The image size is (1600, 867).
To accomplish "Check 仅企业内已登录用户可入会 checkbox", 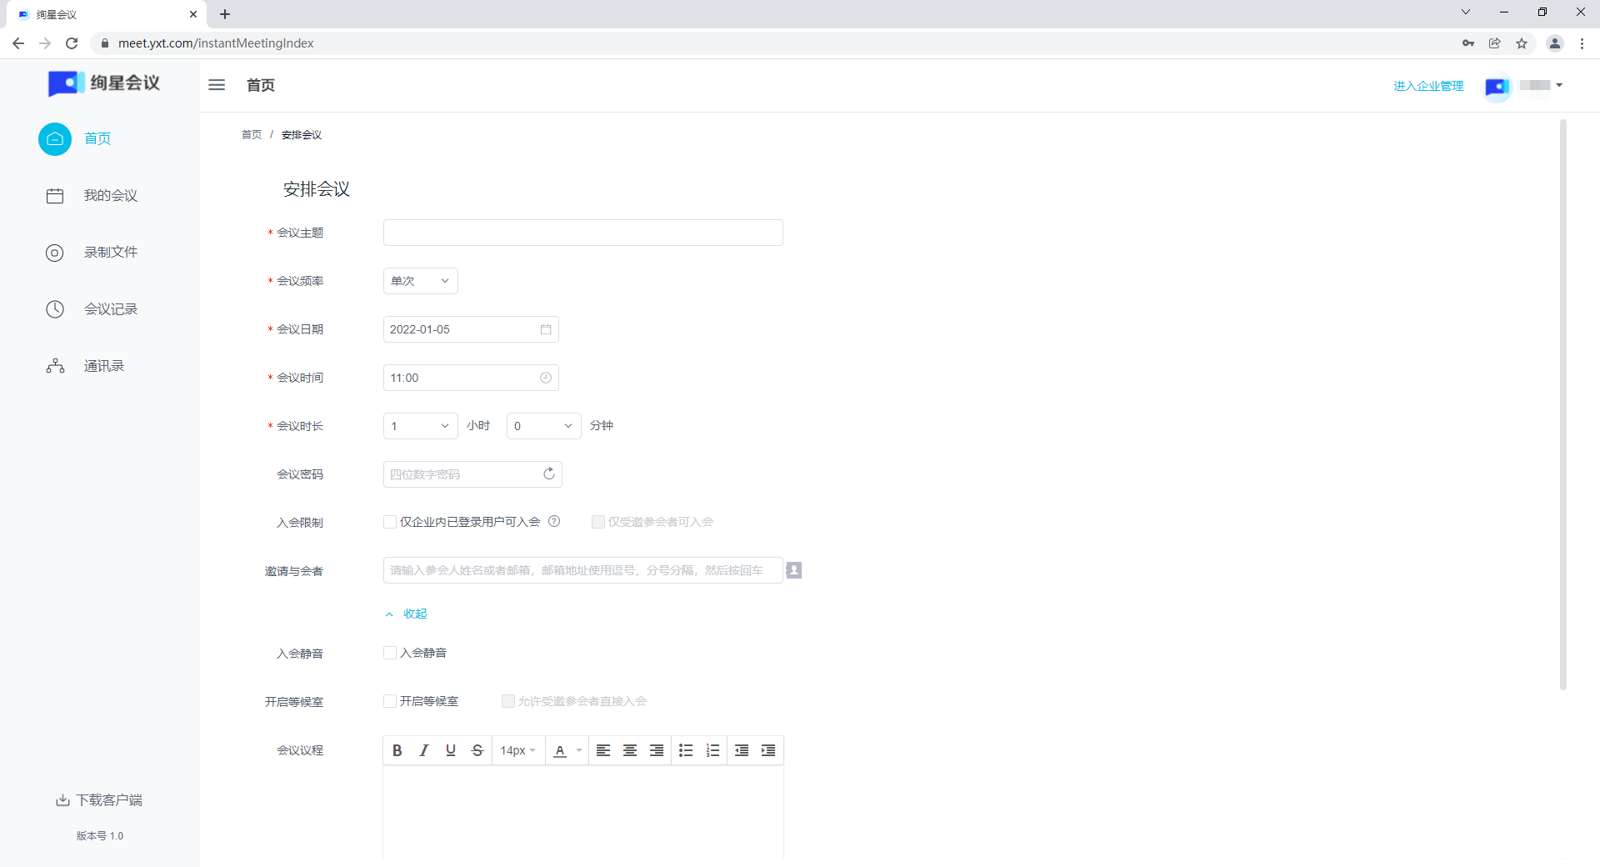I will pyautogui.click(x=390, y=522).
